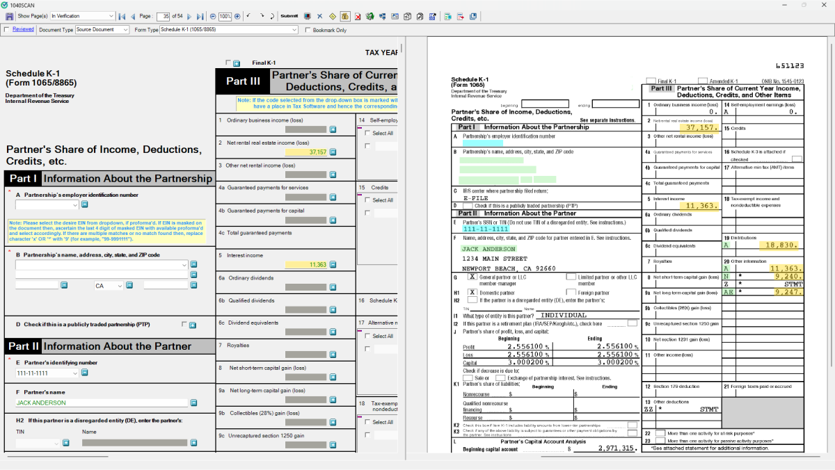Jump to the last page

(x=200, y=16)
